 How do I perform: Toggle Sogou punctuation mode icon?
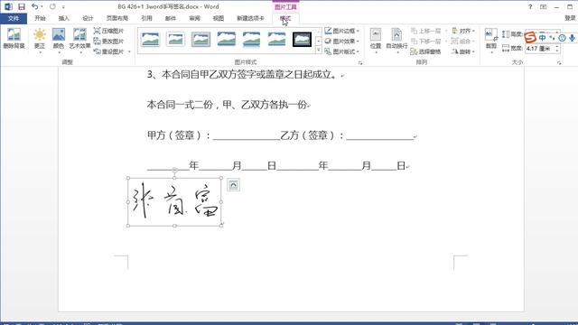[x=552, y=38]
